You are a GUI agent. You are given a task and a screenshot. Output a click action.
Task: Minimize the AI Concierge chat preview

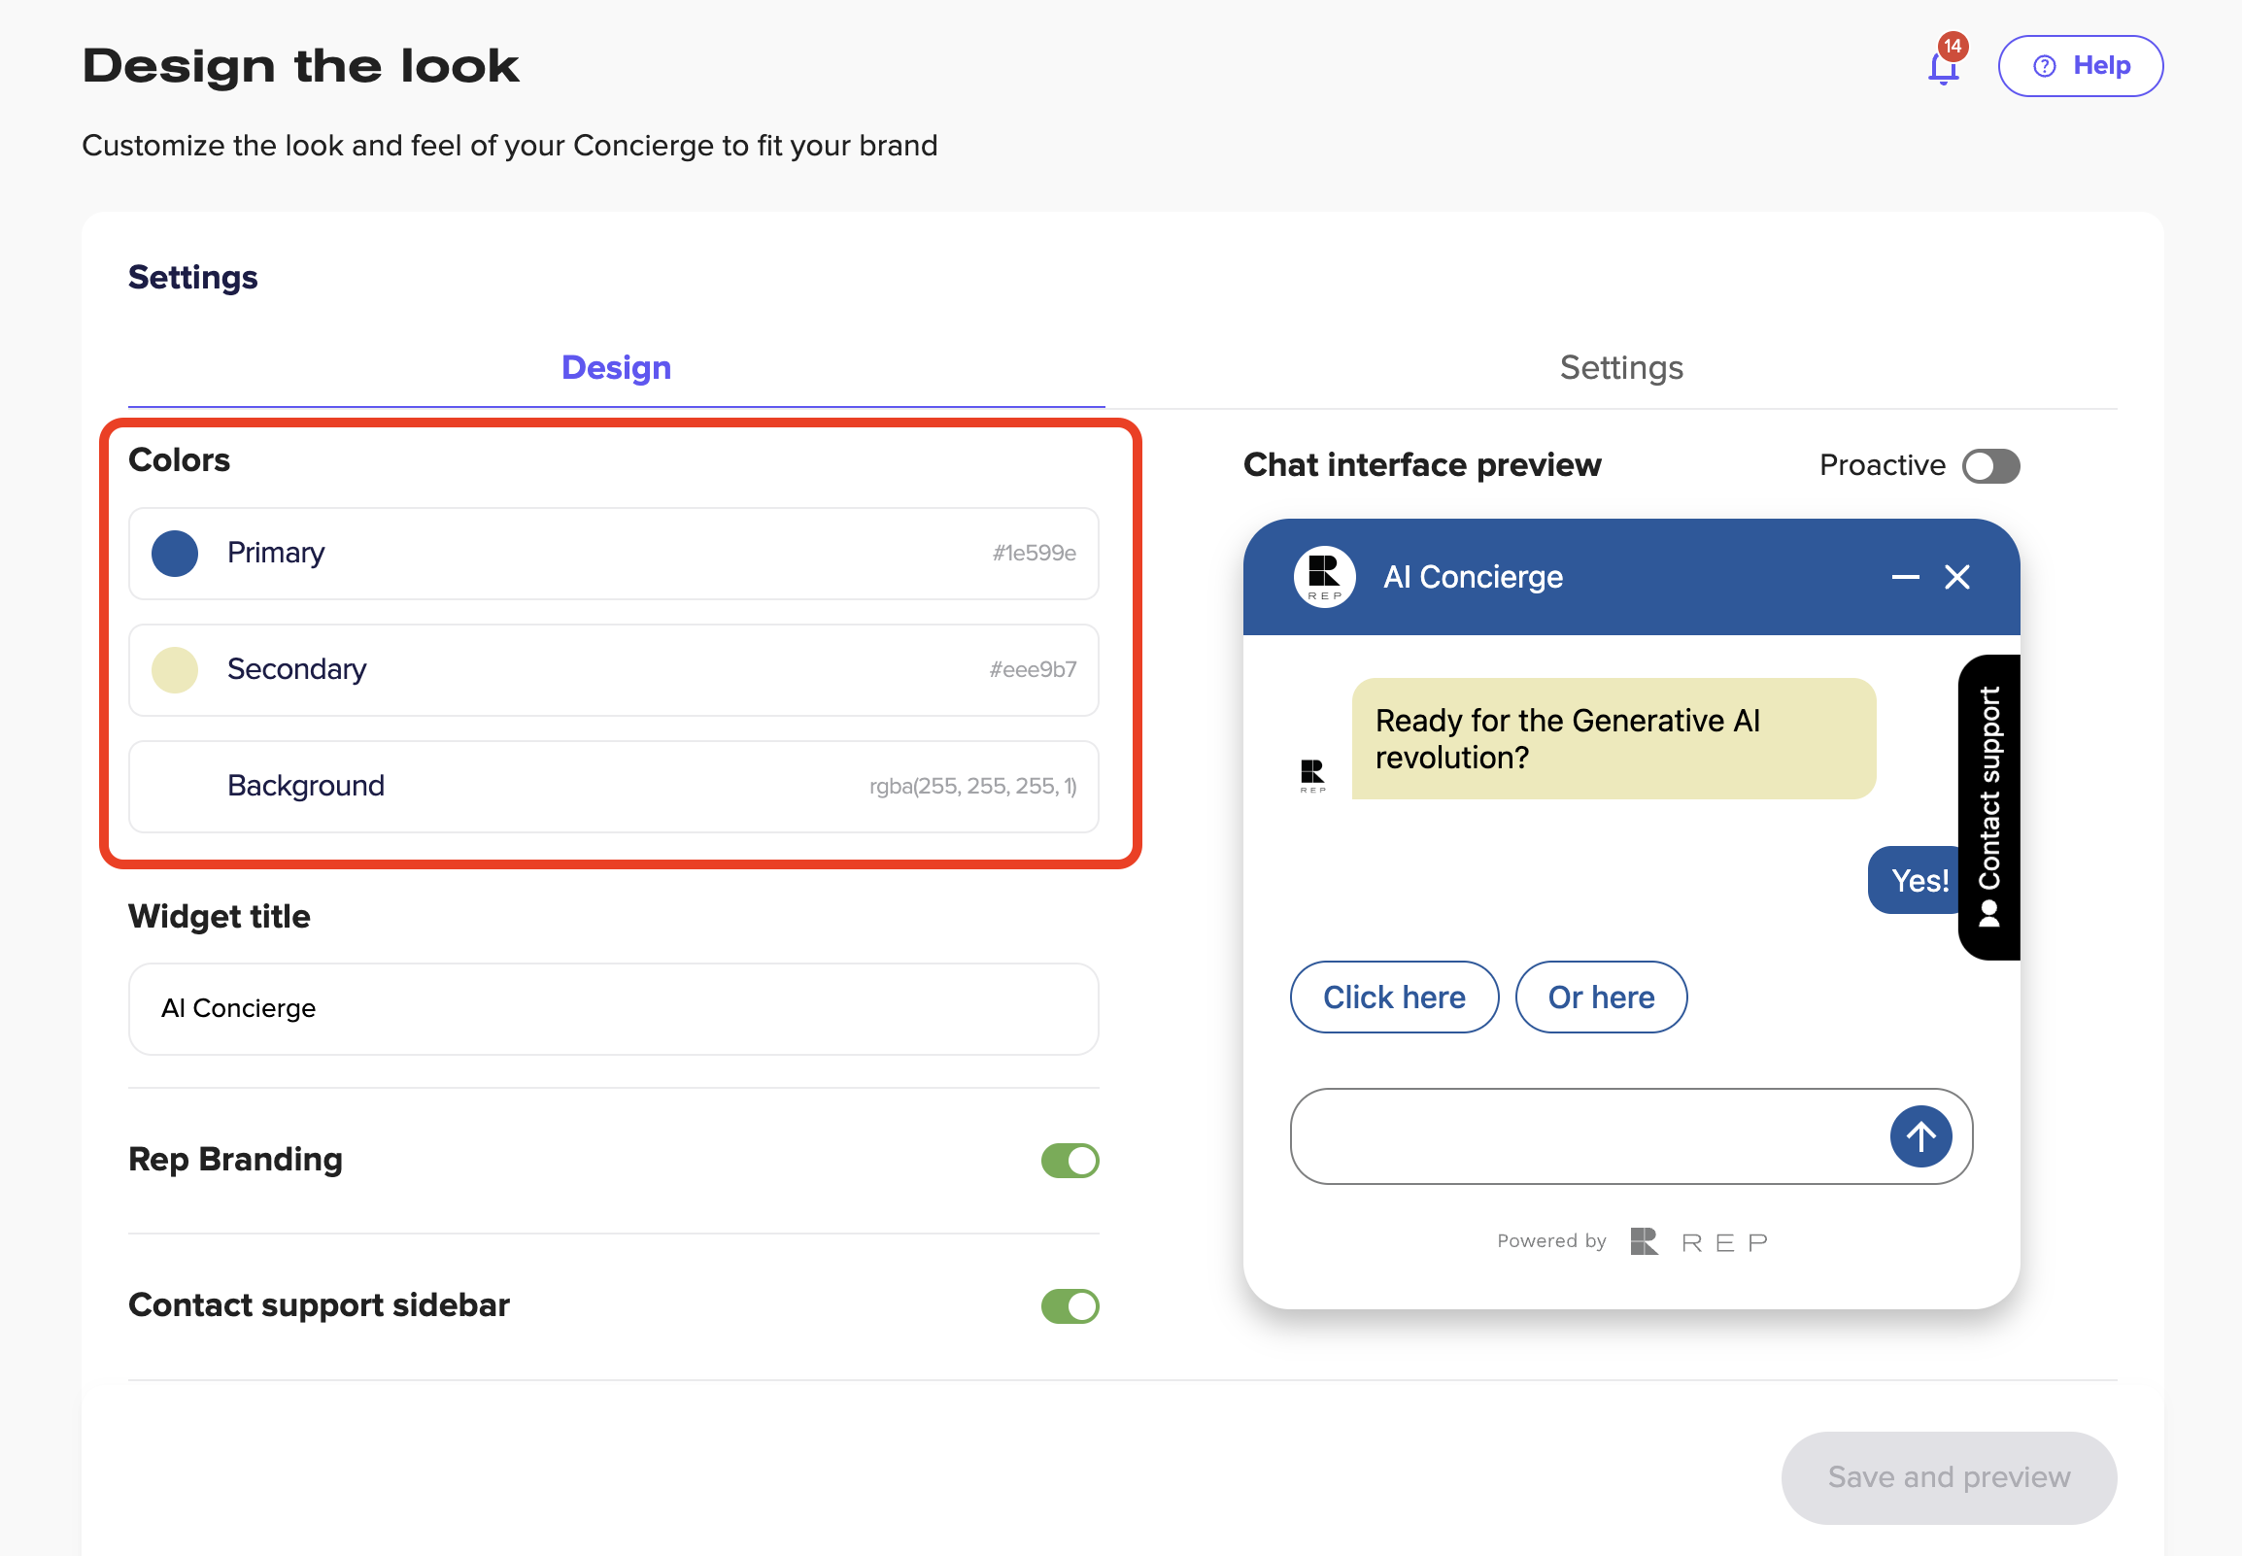[1905, 577]
